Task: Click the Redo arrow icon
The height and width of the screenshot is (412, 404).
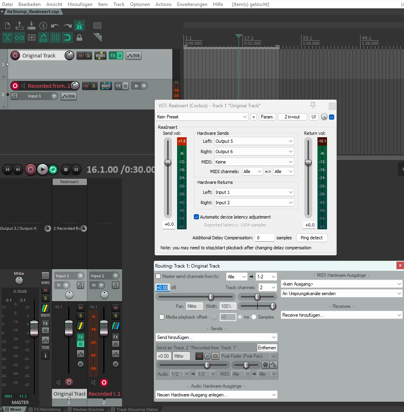Action: click(x=67, y=26)
